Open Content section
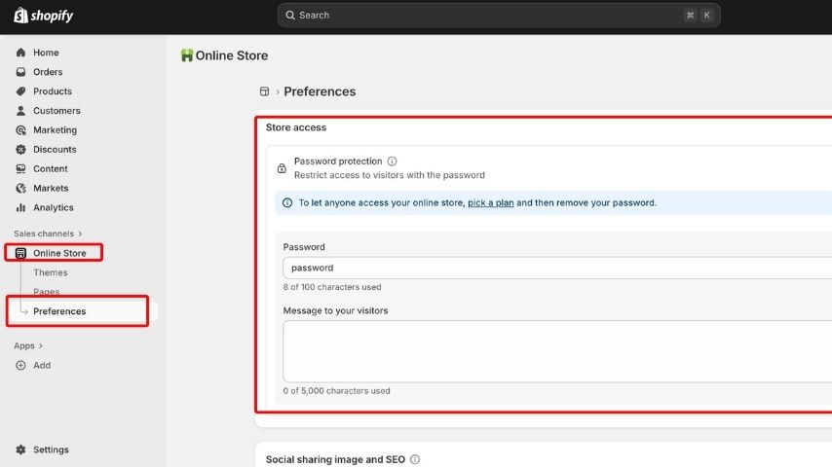Image resolution: width=832 pixels, height=467 pixels. [x=51, y=168]
